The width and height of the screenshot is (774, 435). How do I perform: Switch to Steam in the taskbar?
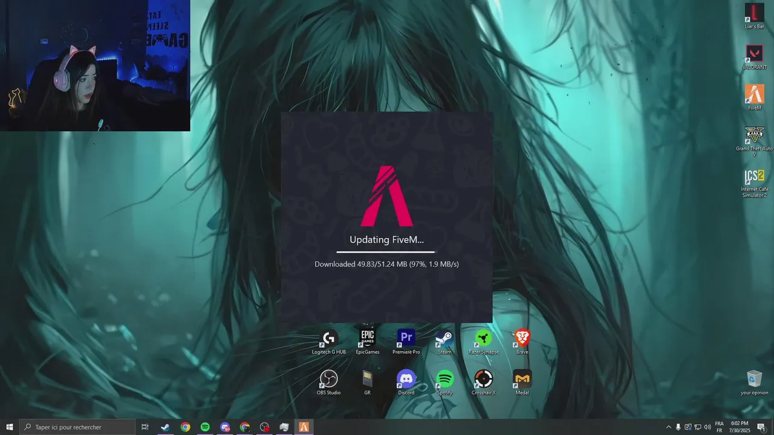165,427
